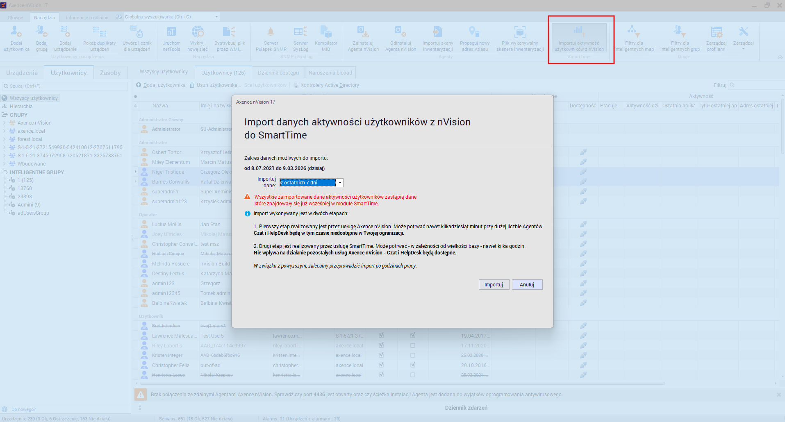Click the Importuj button in dialog
785x422 pixels.
tap(494, 285)
